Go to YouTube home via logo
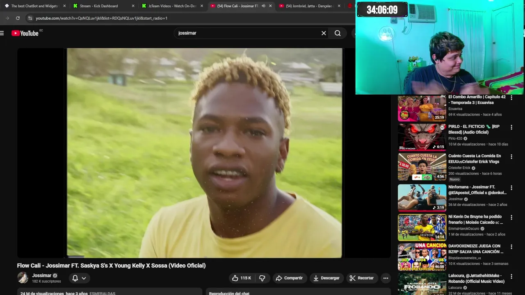This screenshot has height=295, width=525. 25,33
